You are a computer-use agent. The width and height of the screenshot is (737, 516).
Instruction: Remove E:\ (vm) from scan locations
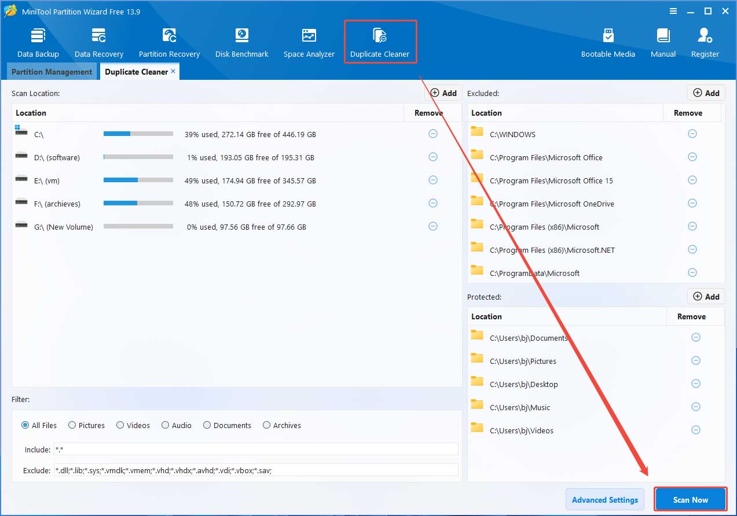click(x=432, y=180)
